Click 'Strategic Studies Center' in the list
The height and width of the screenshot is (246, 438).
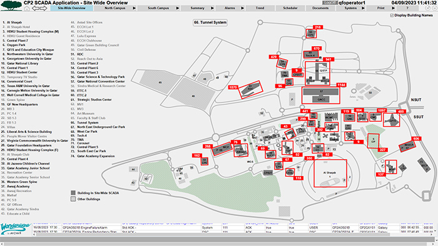pos(94,99)
